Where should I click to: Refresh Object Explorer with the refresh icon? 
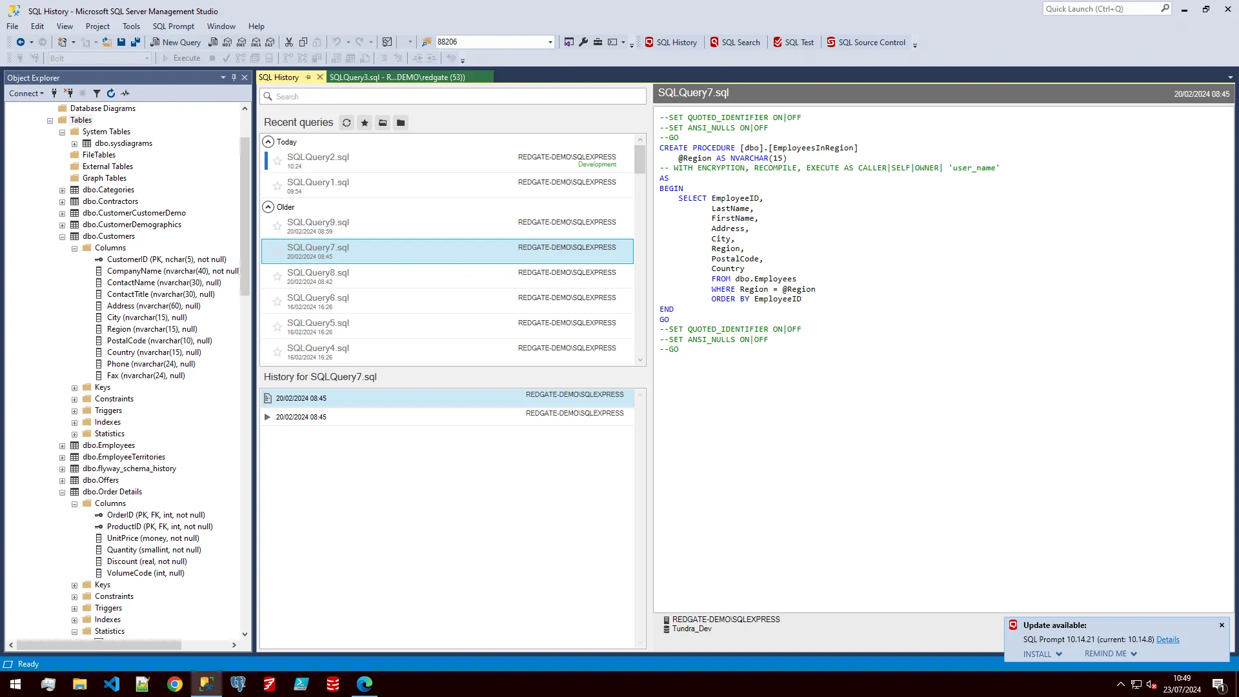point(111,94)
